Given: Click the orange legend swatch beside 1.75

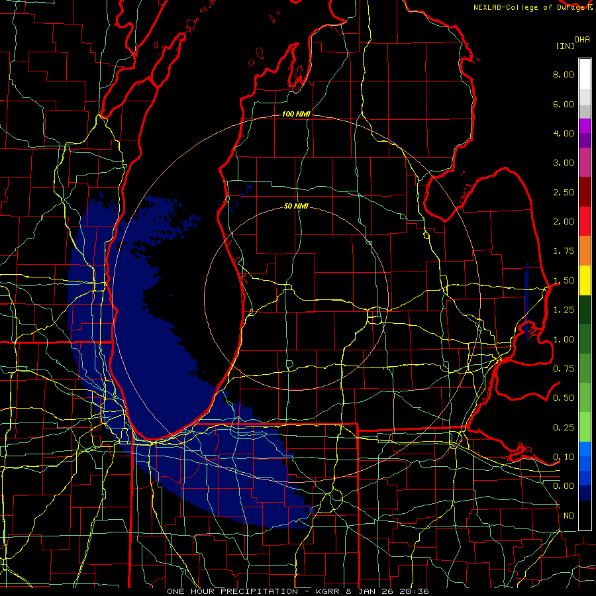Looking at the screenshot, I should tap(585, 251).
